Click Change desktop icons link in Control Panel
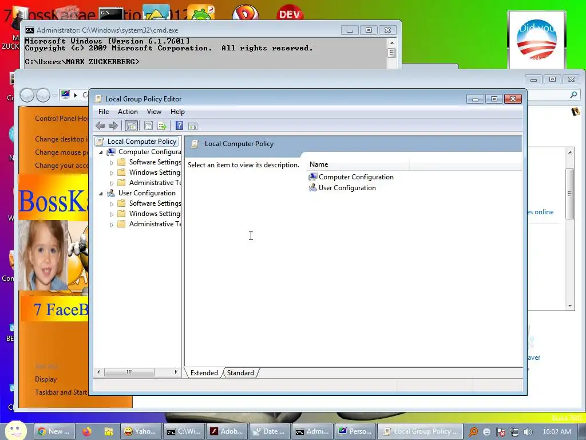586x440 pixels. tap(62, 139)
